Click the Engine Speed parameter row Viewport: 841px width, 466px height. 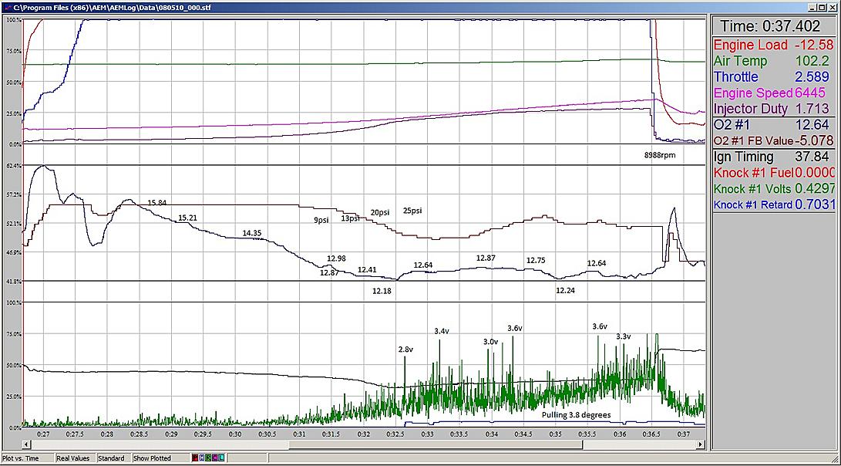point(773,93)
